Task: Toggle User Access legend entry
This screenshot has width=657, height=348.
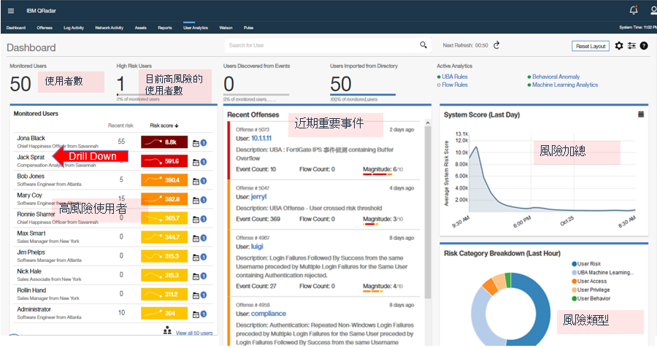Action: pyautogui.click(x=589, y=282)
